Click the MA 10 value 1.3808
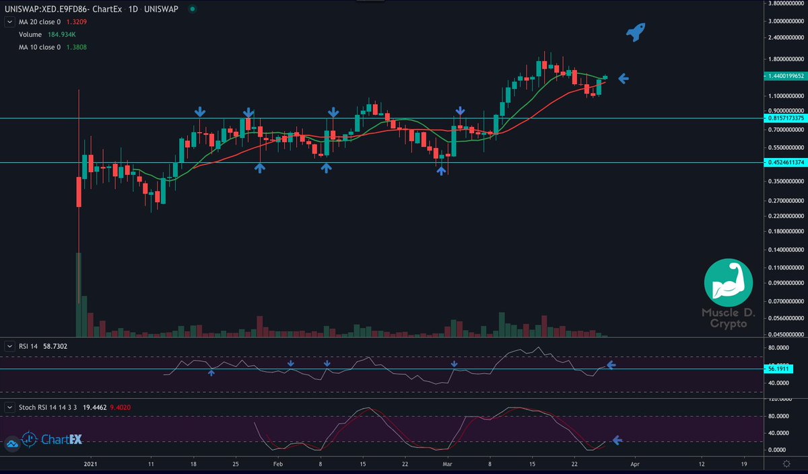The image size is (808, 474). click(x=77, y=47)
